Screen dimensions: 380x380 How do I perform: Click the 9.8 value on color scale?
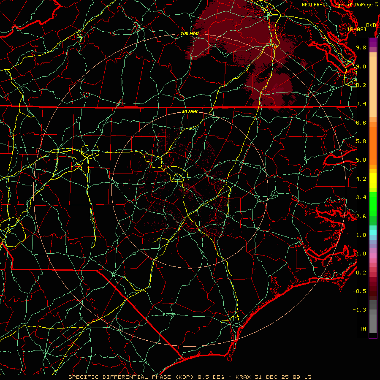(361, 47)
